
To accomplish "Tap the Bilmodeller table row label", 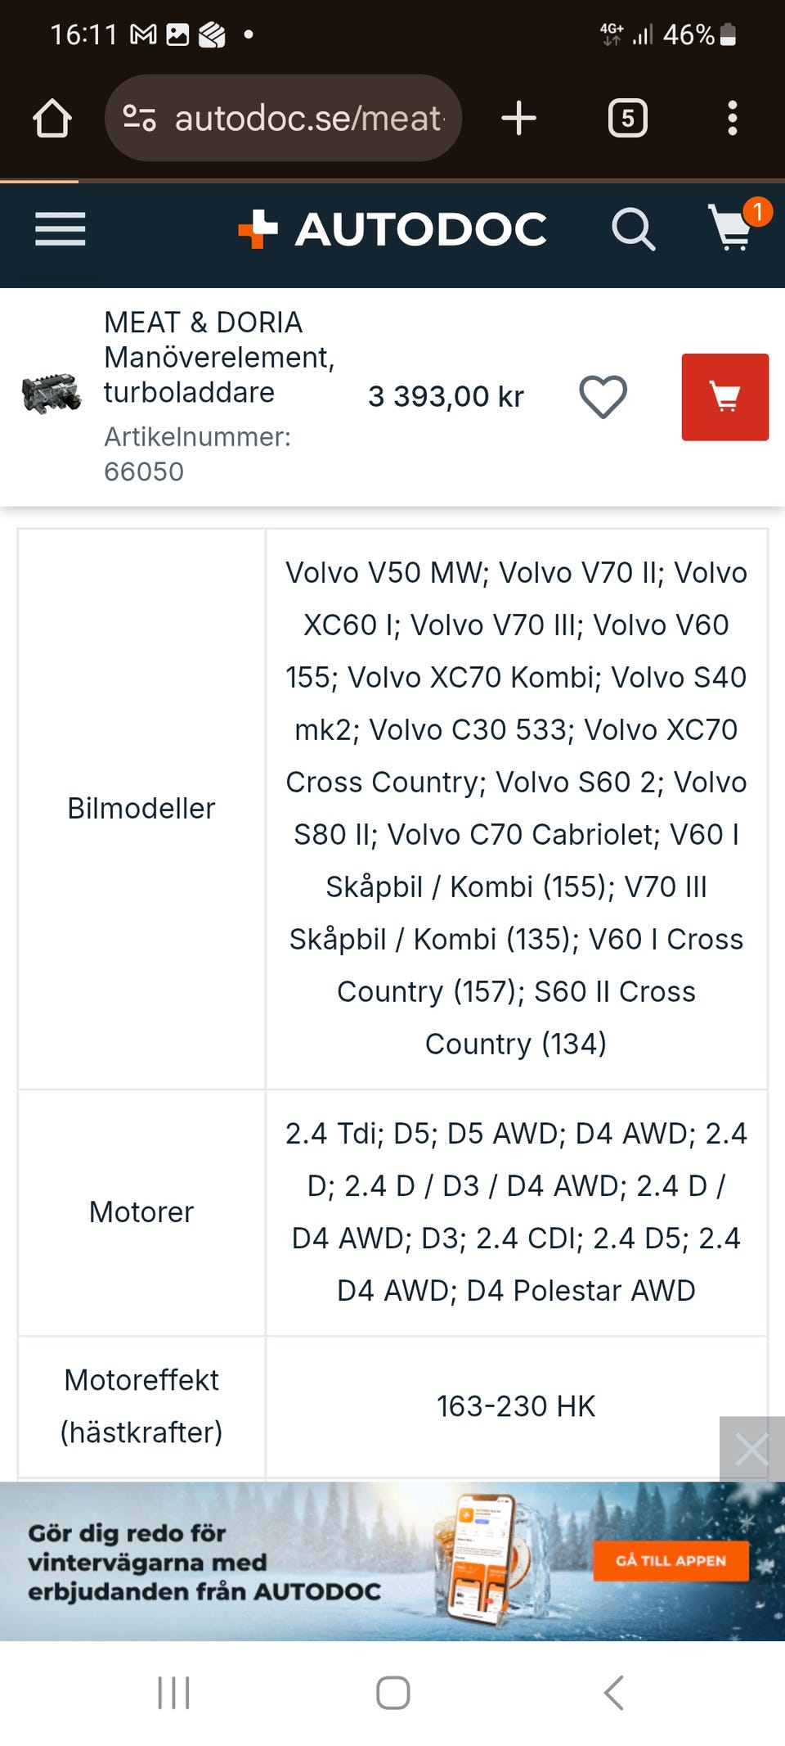I will 141,809.
